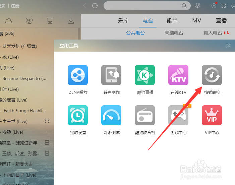Click the voice recognition microphone icon

(x=198, y=6)
